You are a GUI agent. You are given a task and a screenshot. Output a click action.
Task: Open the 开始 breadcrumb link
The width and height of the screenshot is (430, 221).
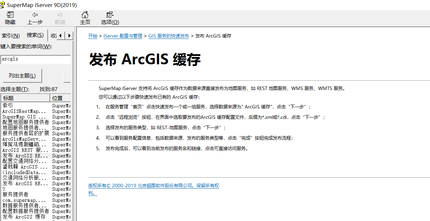pos(93,36)
